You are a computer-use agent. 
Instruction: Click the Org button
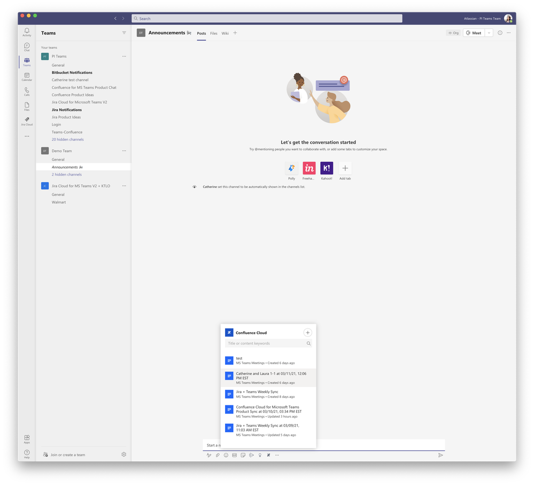pyautogui.click(x=453, y=33)
